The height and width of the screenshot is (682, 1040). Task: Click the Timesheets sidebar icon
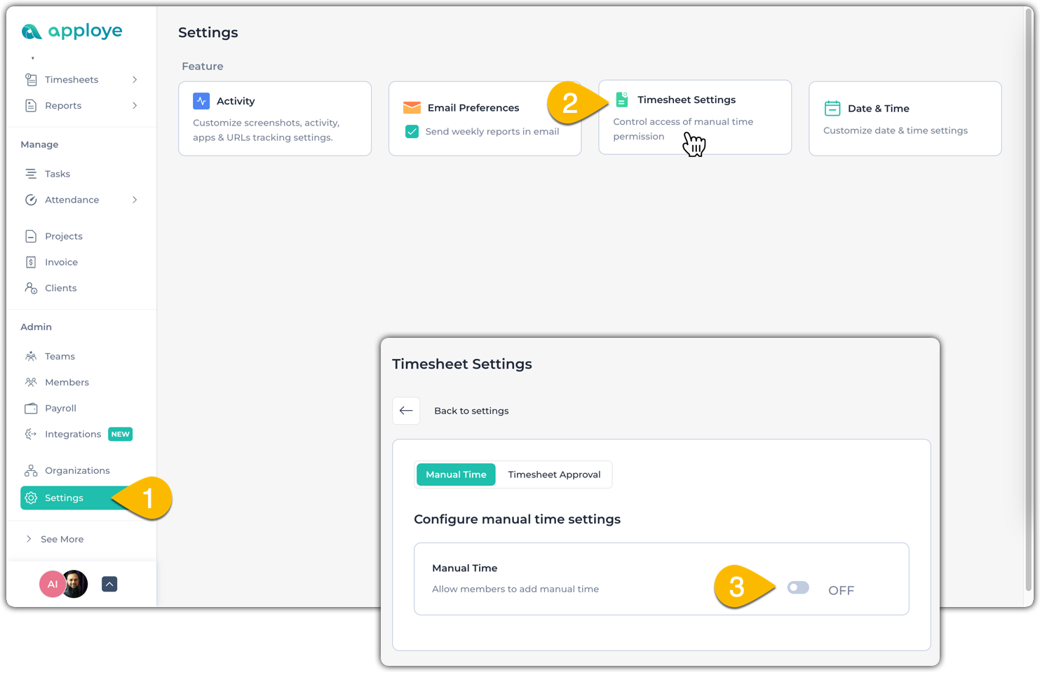coord(31,79)
